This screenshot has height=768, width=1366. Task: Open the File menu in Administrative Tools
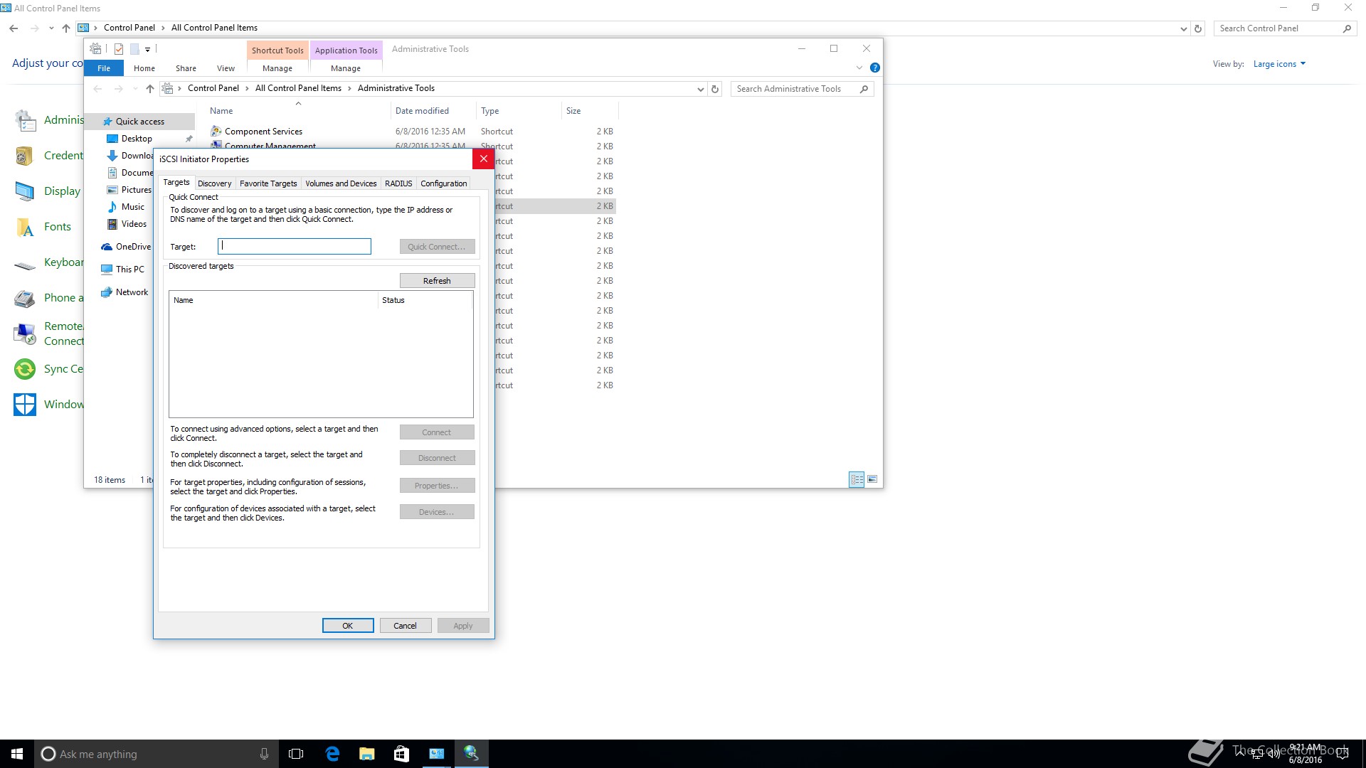pyautogui.click(x=104, y=68)
